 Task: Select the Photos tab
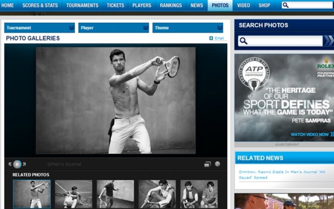[x=220, y=5]
